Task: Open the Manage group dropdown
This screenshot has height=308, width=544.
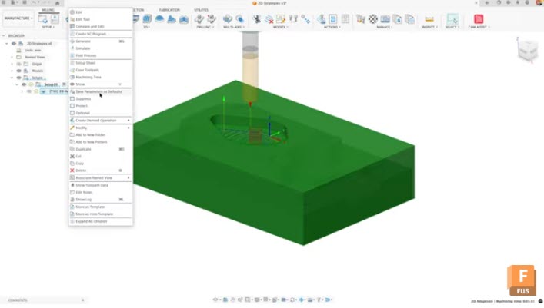Action: [x=385, y=27]
